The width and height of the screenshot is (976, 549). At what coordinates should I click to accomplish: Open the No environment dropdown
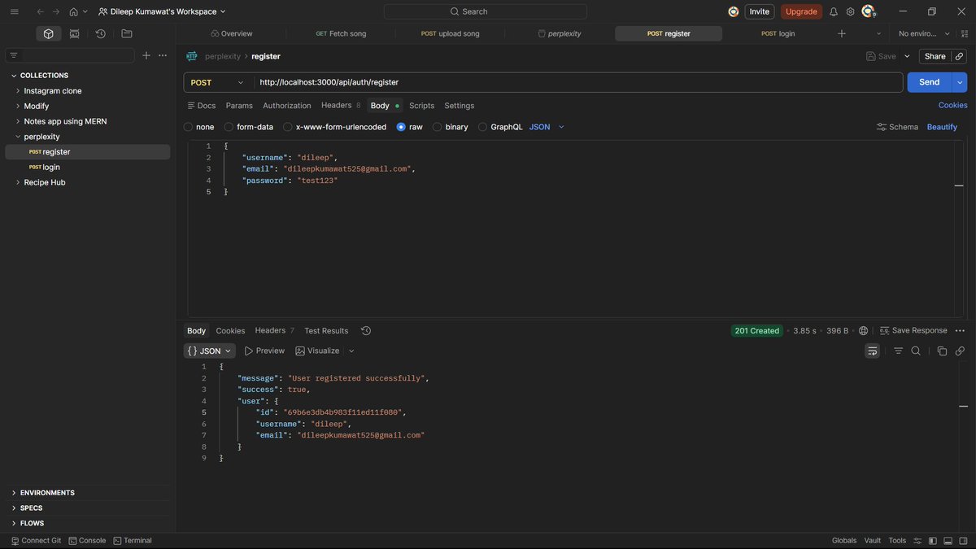point(924,33)
